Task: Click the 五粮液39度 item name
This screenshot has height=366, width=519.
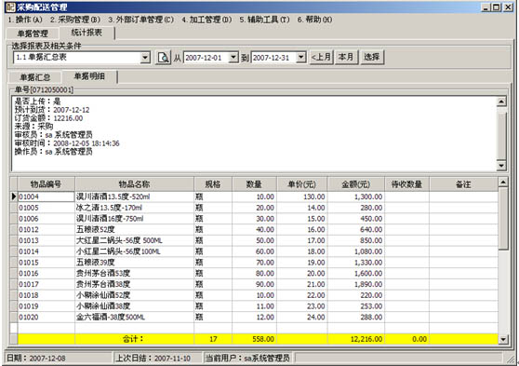Action: 95,263
